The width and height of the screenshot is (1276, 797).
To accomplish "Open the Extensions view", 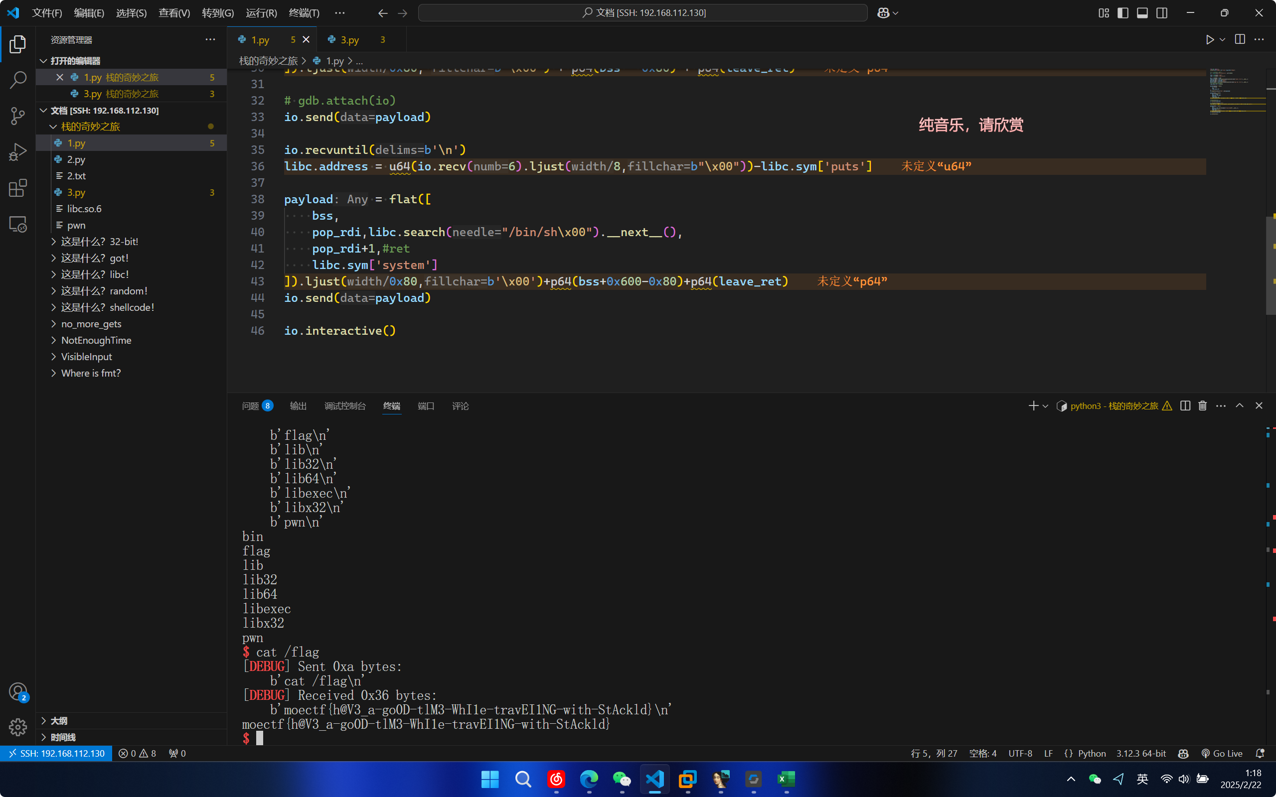I will click(17, 188).
